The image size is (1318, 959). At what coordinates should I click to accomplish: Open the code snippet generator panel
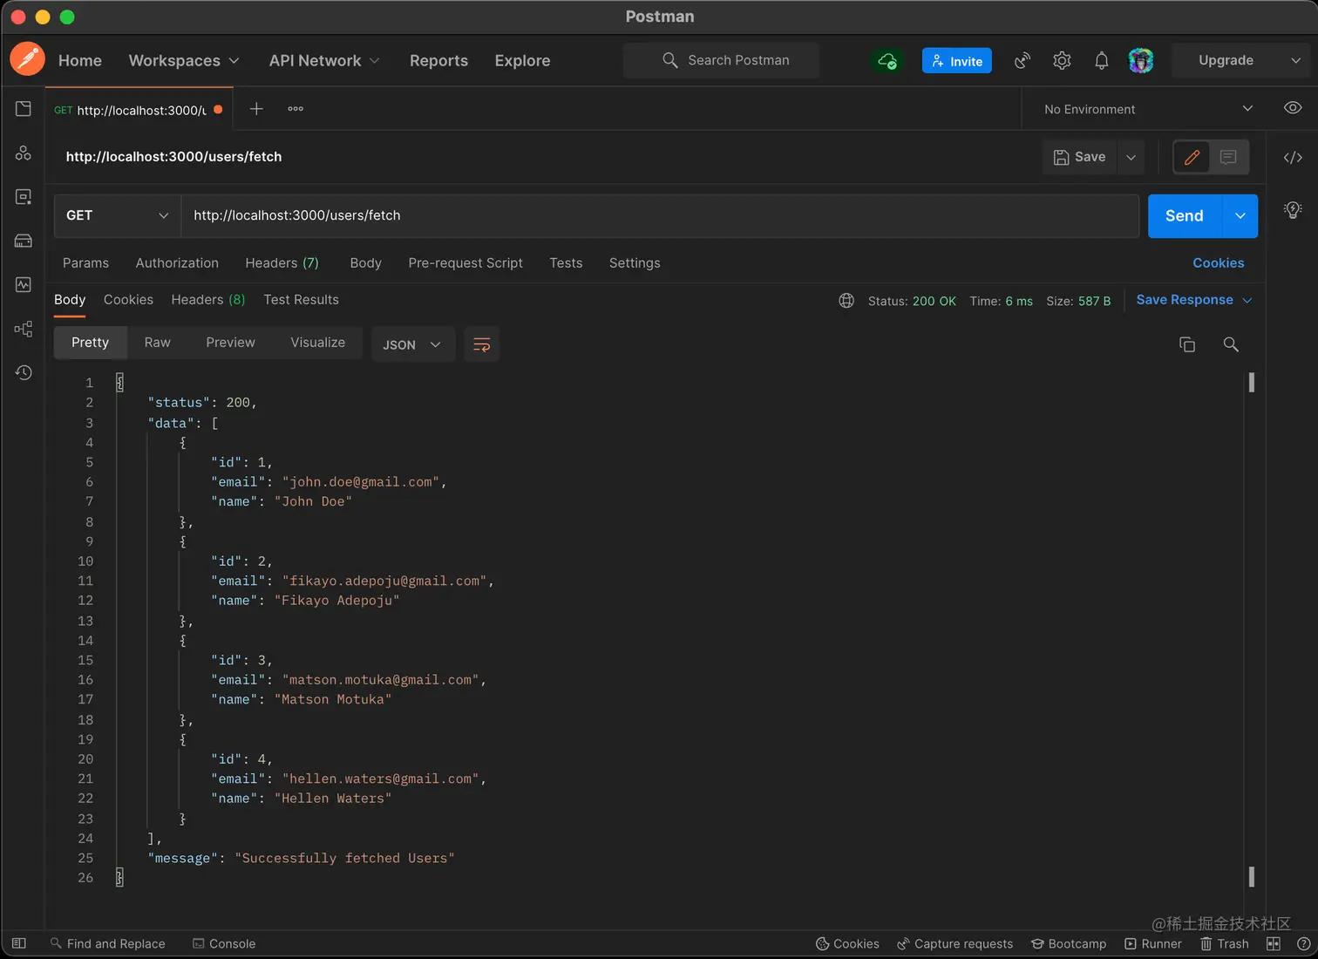1293,158
